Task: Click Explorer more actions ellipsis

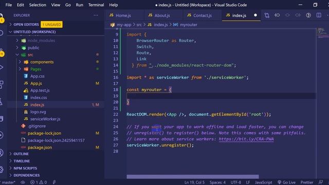Action: [x=96, y=15]
